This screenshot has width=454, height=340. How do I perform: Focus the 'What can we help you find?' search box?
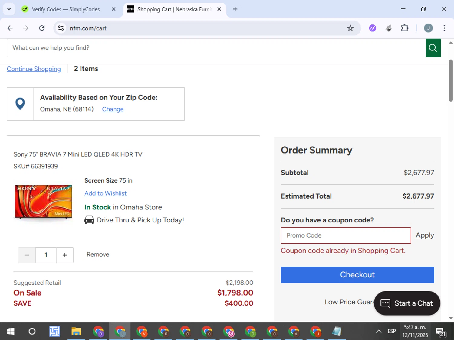[216, 48]
